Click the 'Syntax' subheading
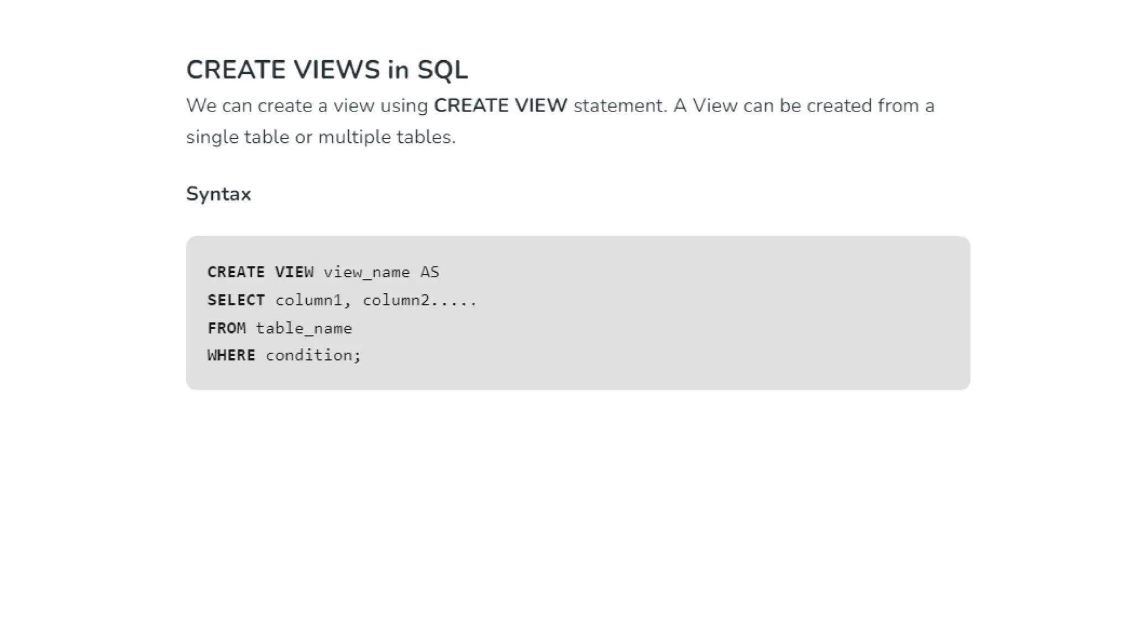1132x636 pixels. pos(218,194)
